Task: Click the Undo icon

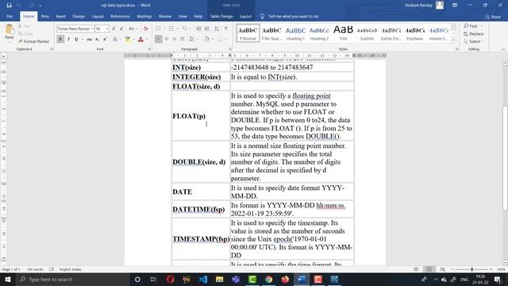Action: [x=19, y=6]
